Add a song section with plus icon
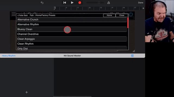174x97 pixels. (x=143, y=8)
